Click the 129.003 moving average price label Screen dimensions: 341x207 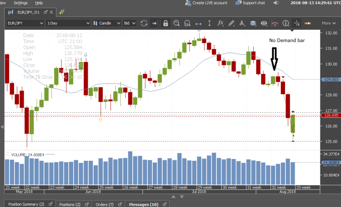click(331, 80)
